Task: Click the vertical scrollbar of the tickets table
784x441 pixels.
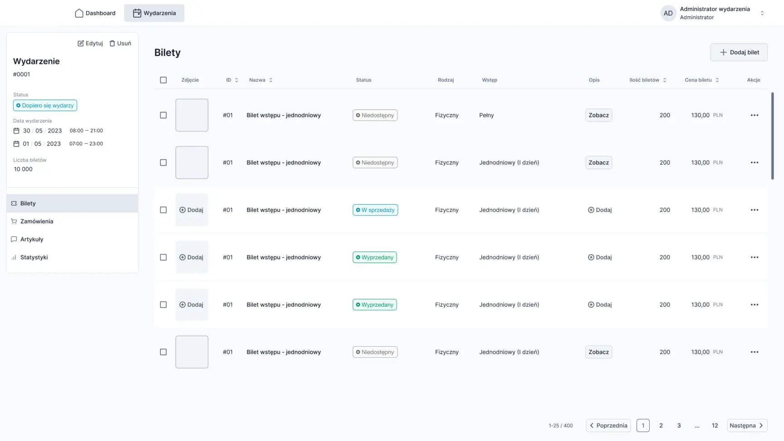Action: (772, 136)
